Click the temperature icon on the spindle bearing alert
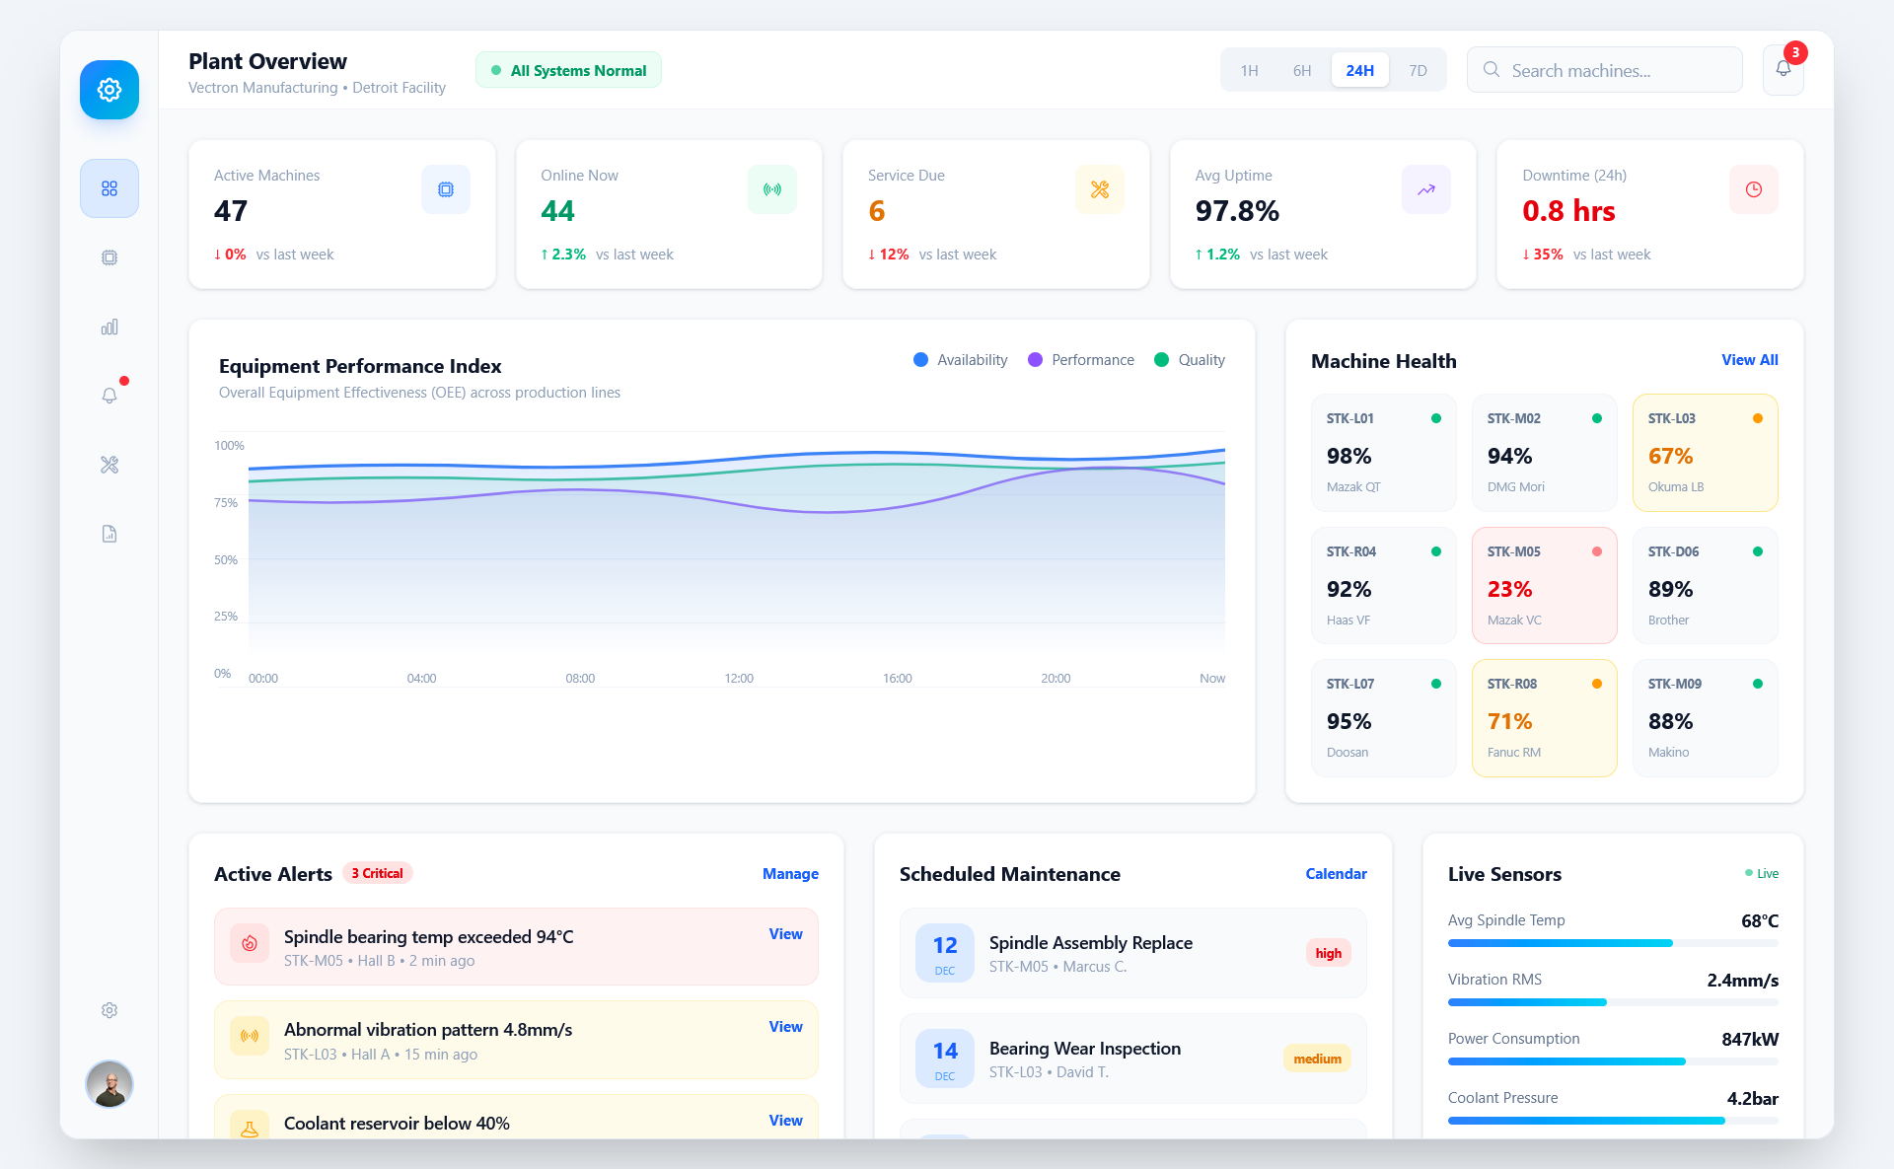Screen dimensions: 1894x1169 click(250, 944)
